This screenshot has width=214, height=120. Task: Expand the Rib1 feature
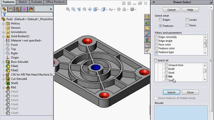coord(3,88)
